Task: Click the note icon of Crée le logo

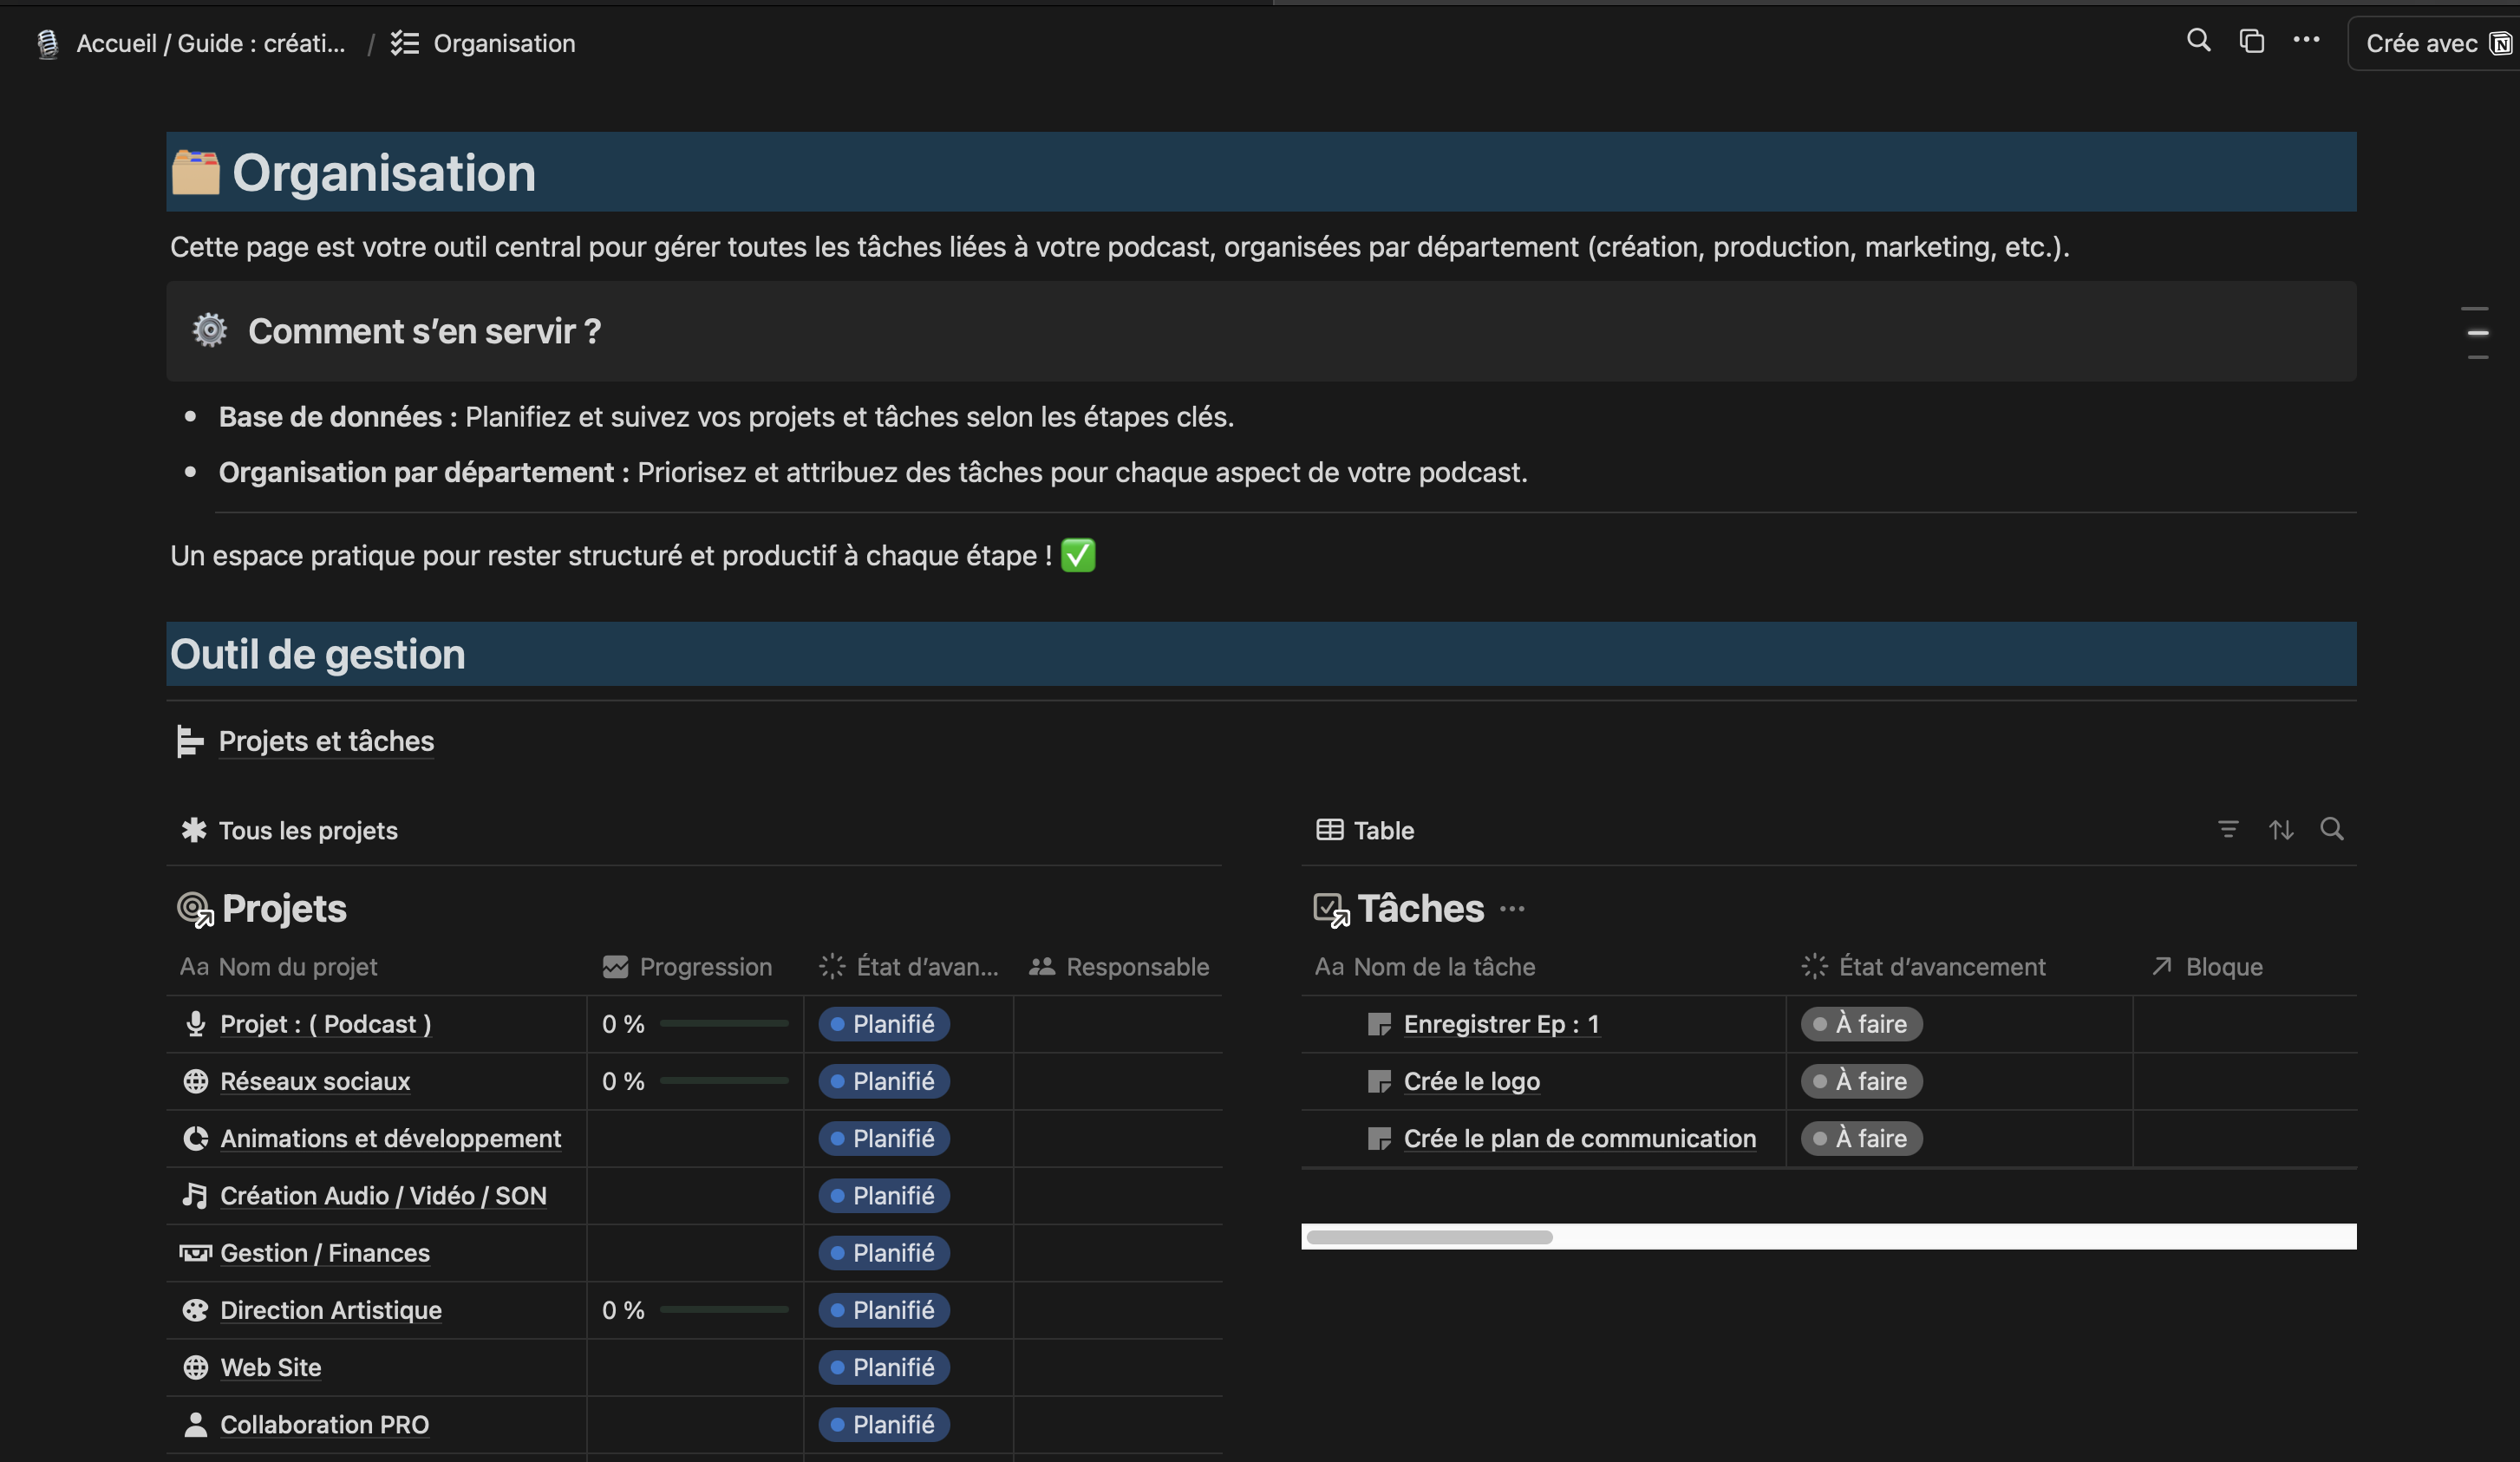Action: pyautogui.click(x=1379, y=1081)
